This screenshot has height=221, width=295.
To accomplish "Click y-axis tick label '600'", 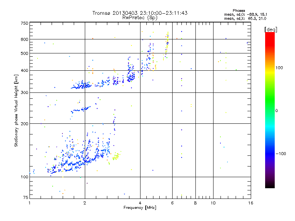I will [24, 39].
